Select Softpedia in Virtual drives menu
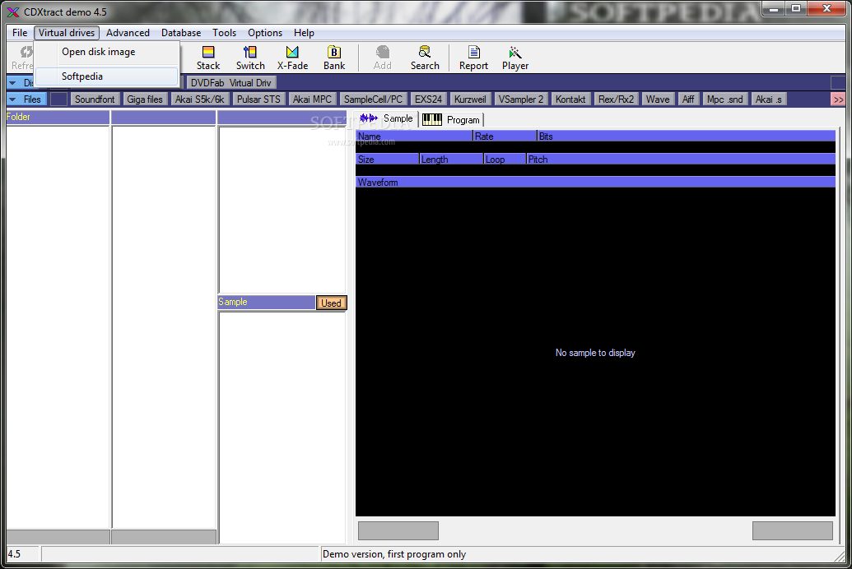Viewport: 852px width, 569px height. [x=107, y=76]
